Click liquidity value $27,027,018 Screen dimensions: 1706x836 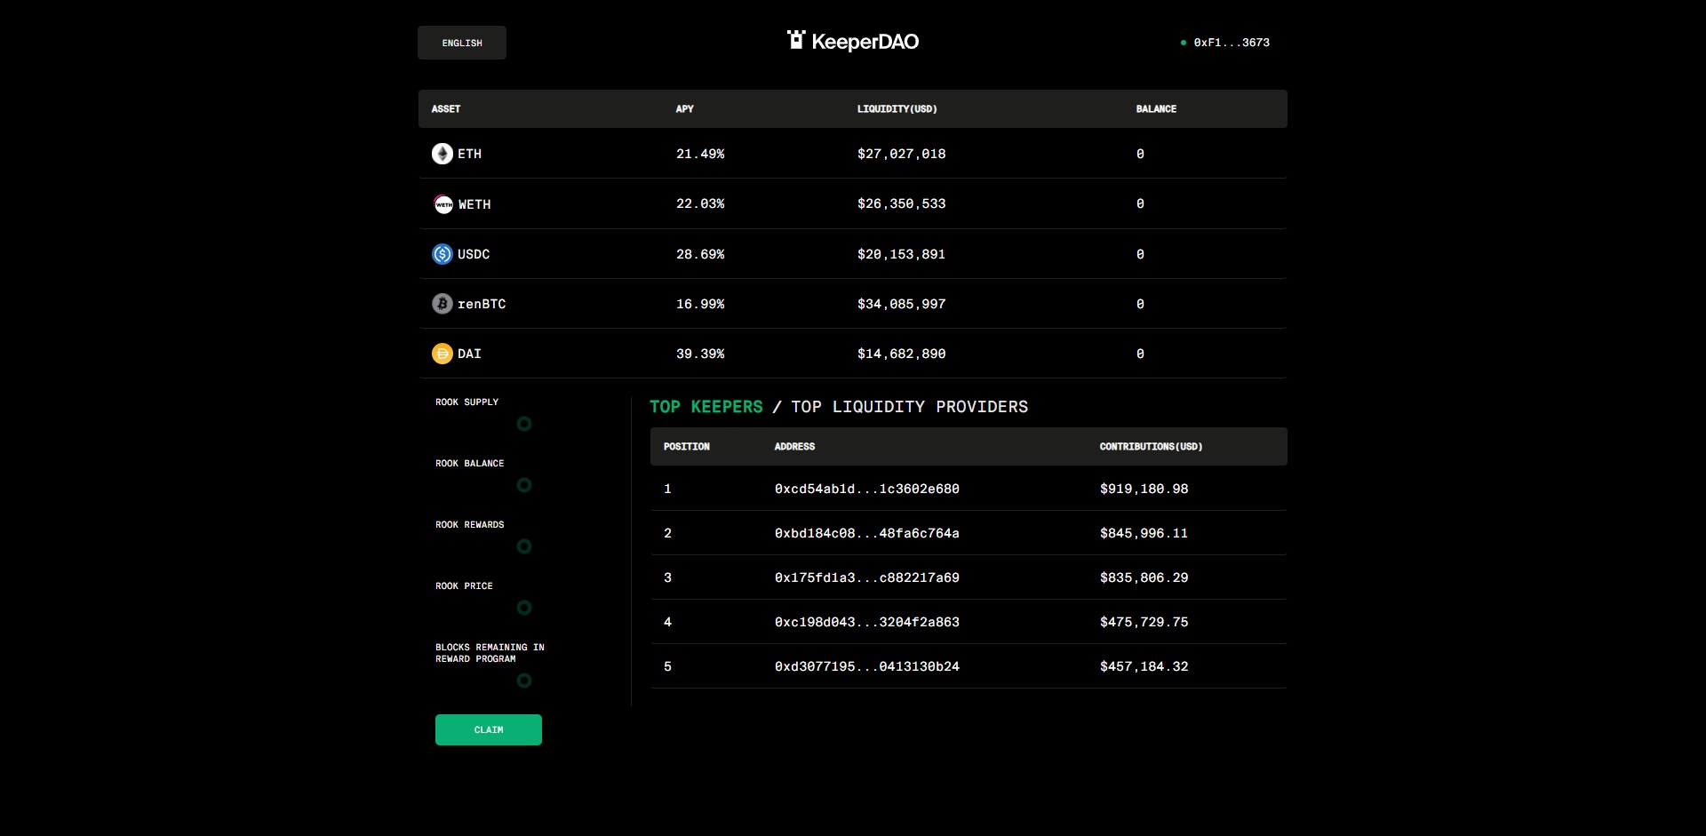902,154
